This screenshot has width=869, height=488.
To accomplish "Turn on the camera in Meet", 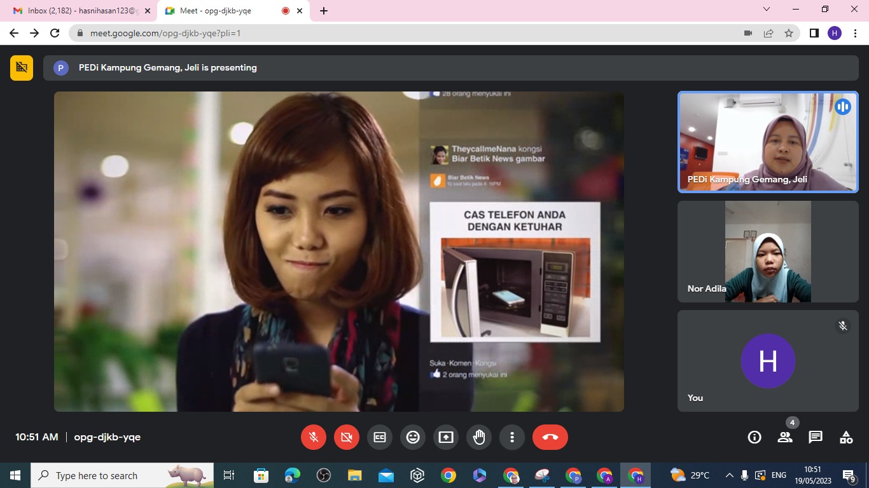I will click(x=346, y=437).
